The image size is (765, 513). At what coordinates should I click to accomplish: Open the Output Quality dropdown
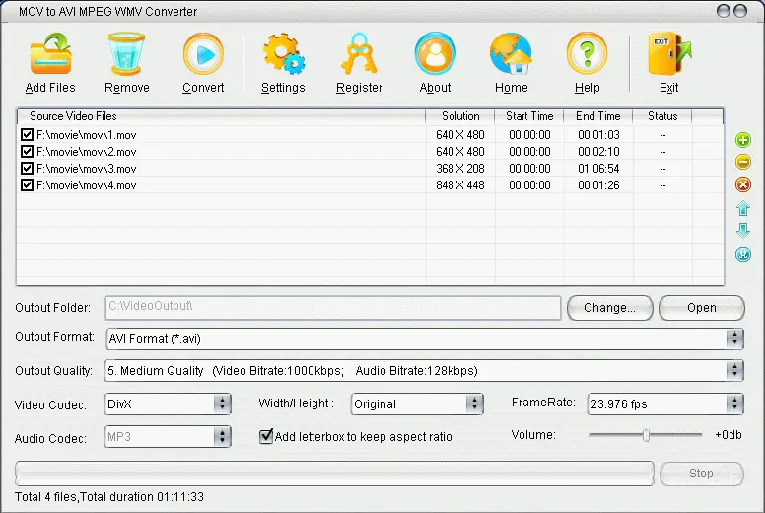[x=734, y=371]
